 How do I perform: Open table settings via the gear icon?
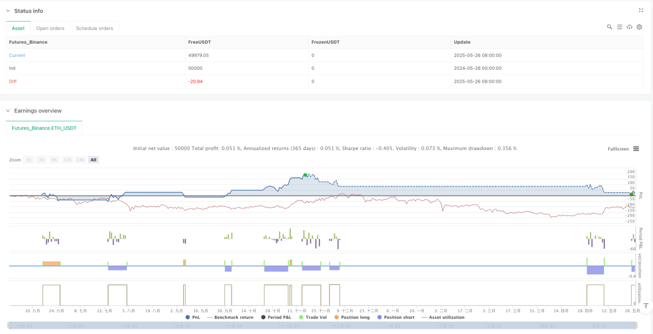(639, 27)
